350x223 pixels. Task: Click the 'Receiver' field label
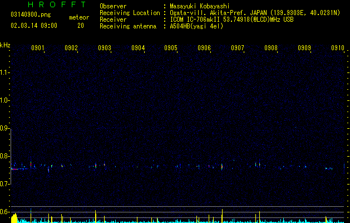pyautogui.click(x=113, y=20)
